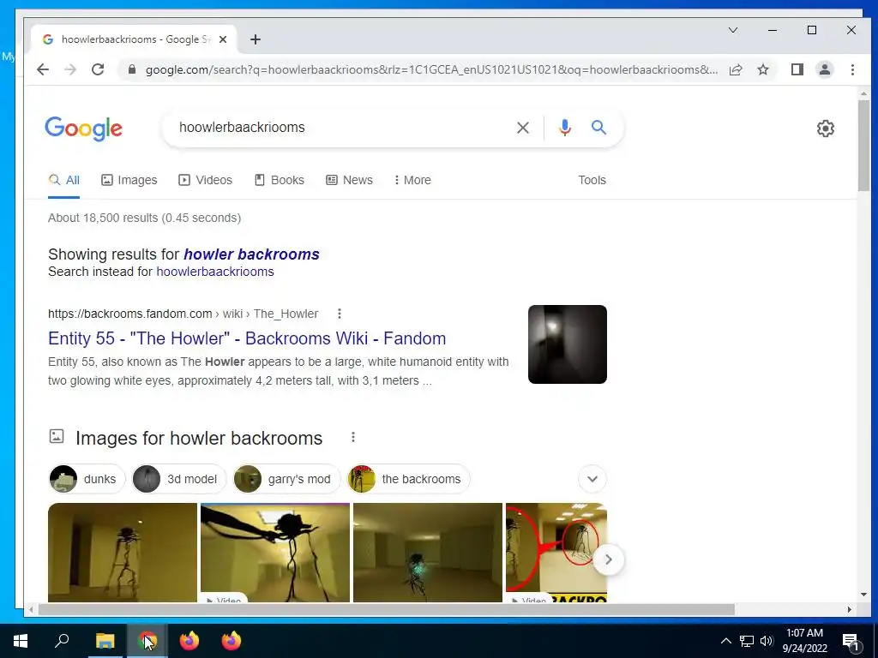
Task: Open the About this result menu for the Fandom link
Action: (339, 314)
